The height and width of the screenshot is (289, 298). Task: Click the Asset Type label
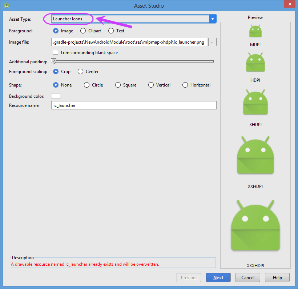point(20,19)
